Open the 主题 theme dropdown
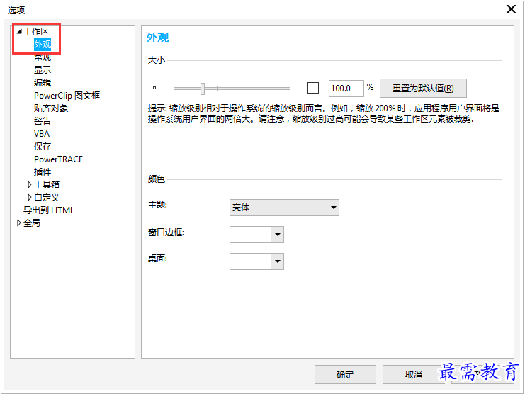Screen dimensions: 525x394 [x=284, y=208]
